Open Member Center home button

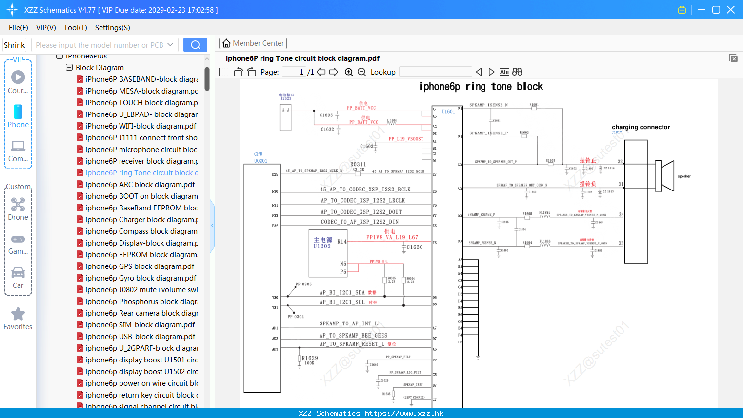coord(253,43)
